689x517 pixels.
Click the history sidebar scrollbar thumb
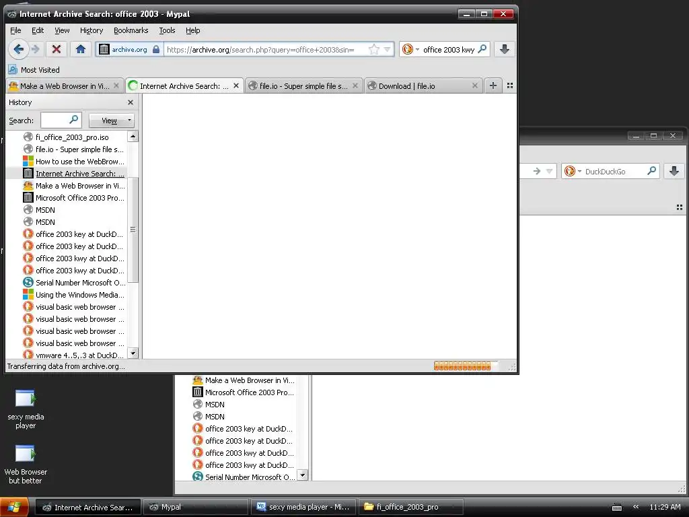point(133,230)
